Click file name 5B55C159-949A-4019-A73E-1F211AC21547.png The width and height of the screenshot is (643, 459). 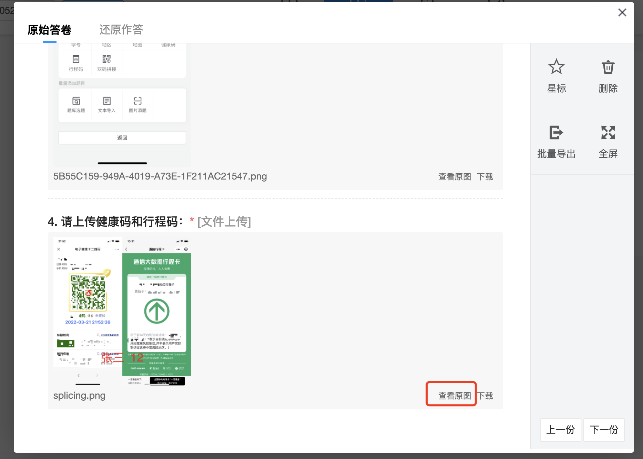[x=160, y=176]
